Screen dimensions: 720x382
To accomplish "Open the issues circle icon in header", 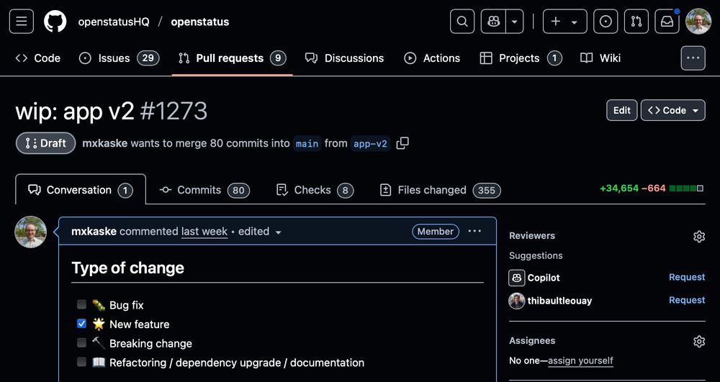I will [x=606, y=22].
